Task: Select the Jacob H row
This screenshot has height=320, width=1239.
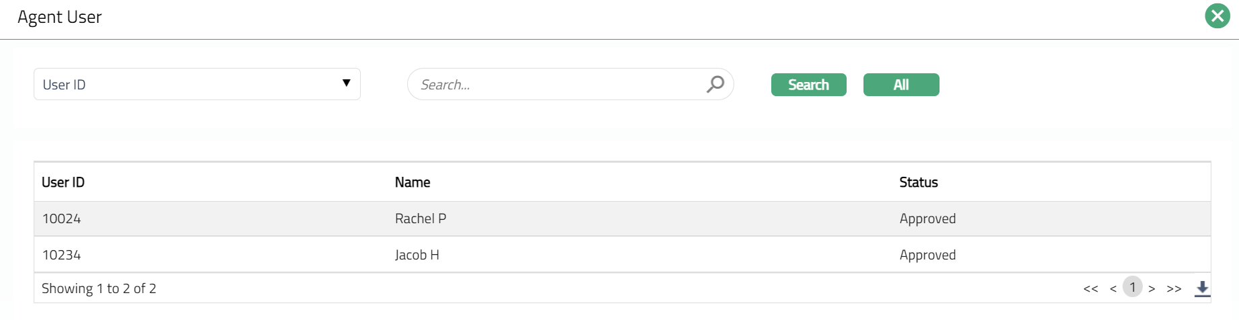Action: point(417,255)
